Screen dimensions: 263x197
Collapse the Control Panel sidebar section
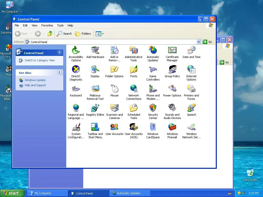[60, 53]
